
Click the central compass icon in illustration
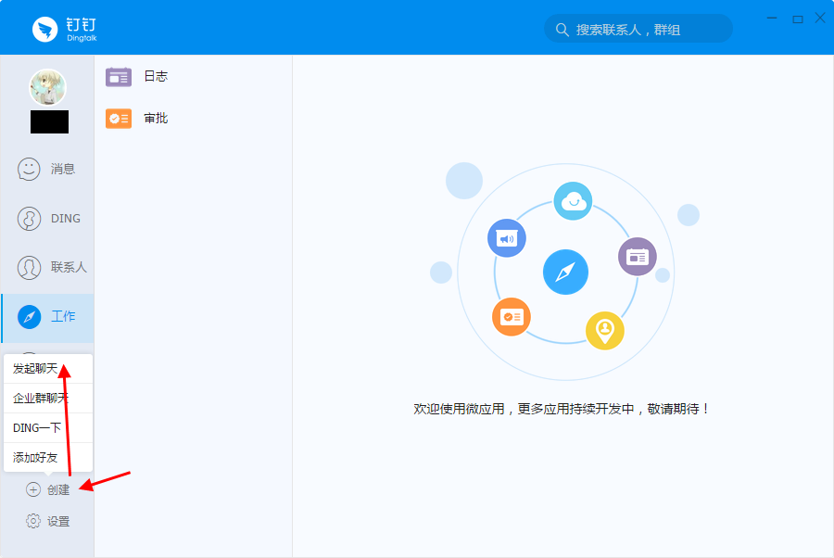(565, 273)
